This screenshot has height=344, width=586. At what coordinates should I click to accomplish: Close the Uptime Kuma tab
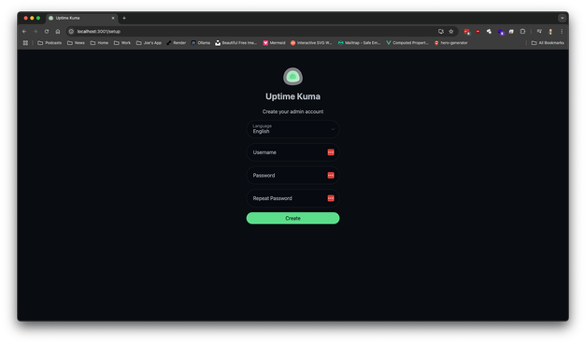click(113, 18)
